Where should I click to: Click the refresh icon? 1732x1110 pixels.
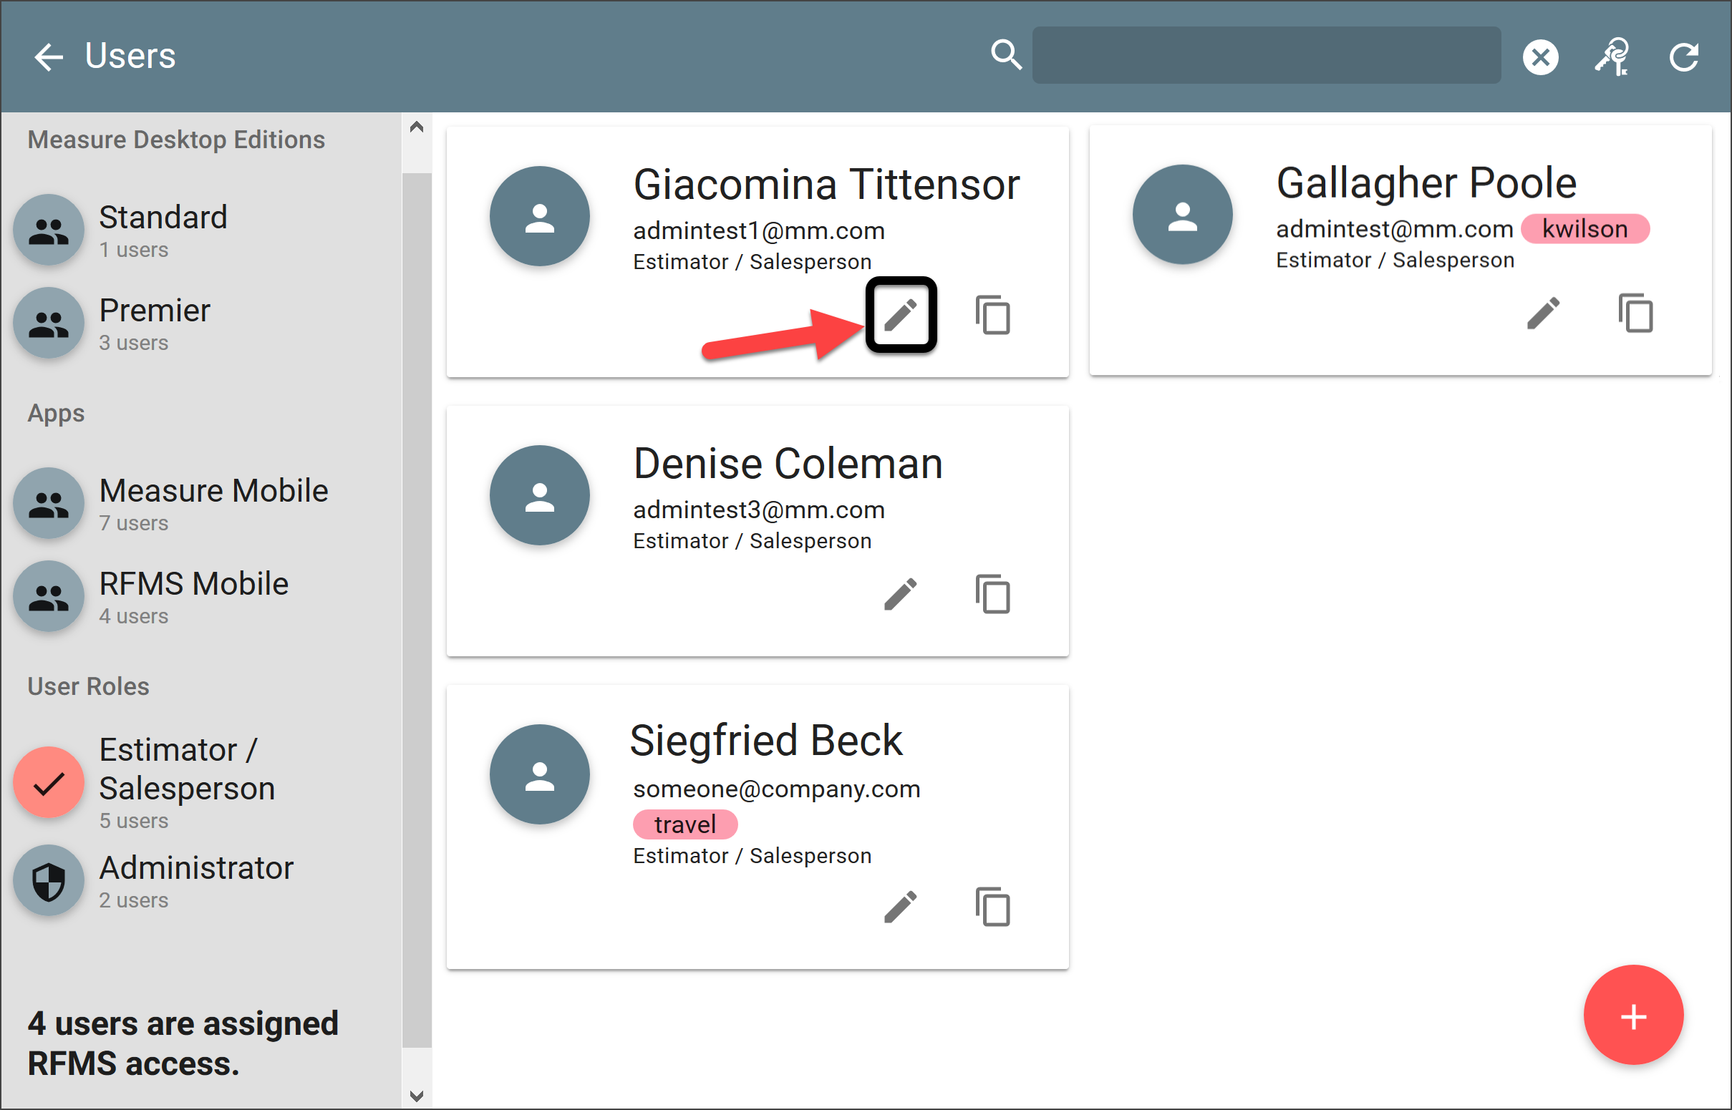pyautogui.click(x=1684, y=57)
